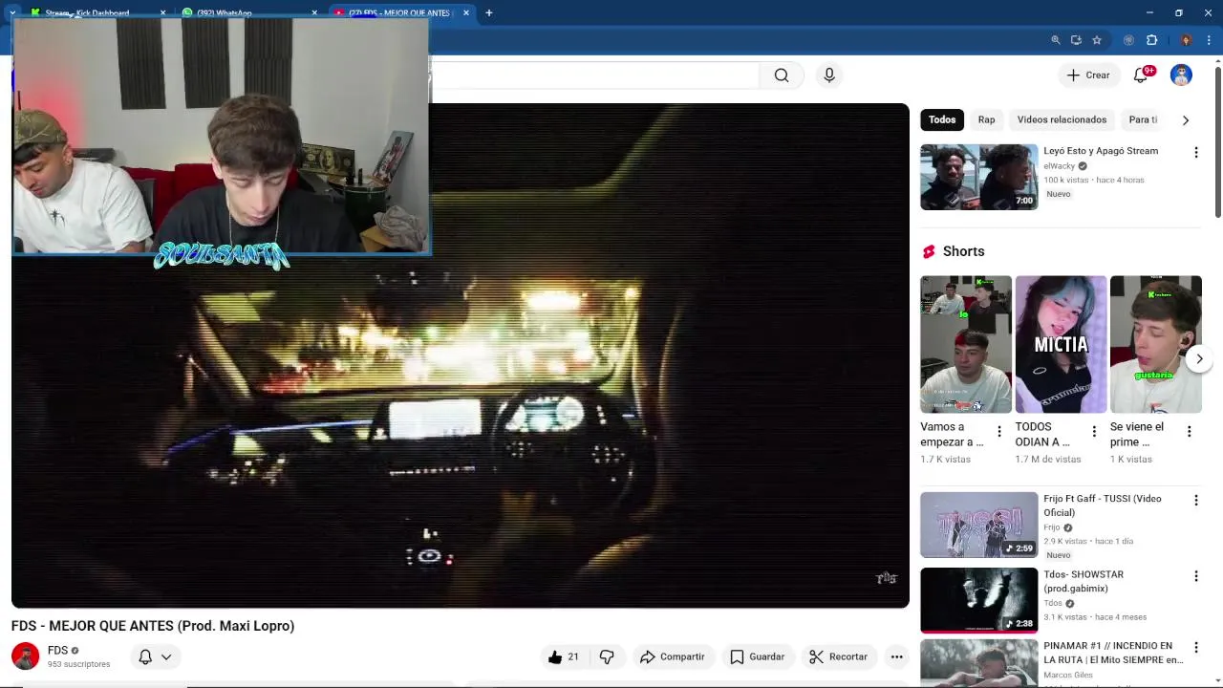This screenshot has height=688, width=1223.
Task: Open options for 'TODOS ODIAN A' short
Action: point(1094,432)
